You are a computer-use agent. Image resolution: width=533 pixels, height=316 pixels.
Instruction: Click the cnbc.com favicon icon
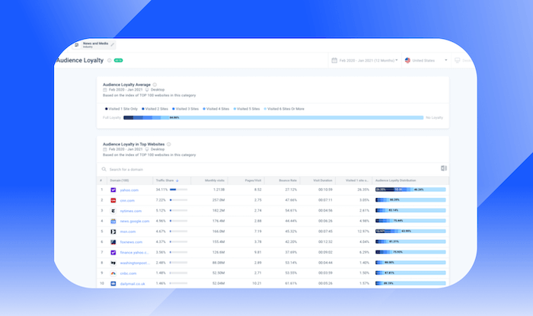pyautogui.click(x=113, y=272)
